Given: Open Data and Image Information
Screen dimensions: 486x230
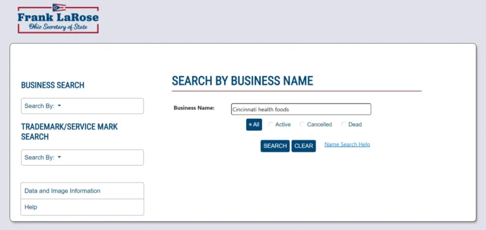Looking at the screenshot, I should click(x=82, y=191).
